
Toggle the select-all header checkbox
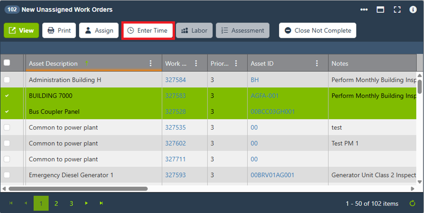pos(7,63)
